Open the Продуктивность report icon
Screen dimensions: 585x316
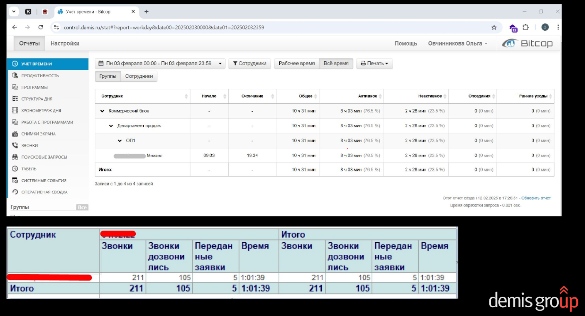pyautogui.click(x=15, y=76)
